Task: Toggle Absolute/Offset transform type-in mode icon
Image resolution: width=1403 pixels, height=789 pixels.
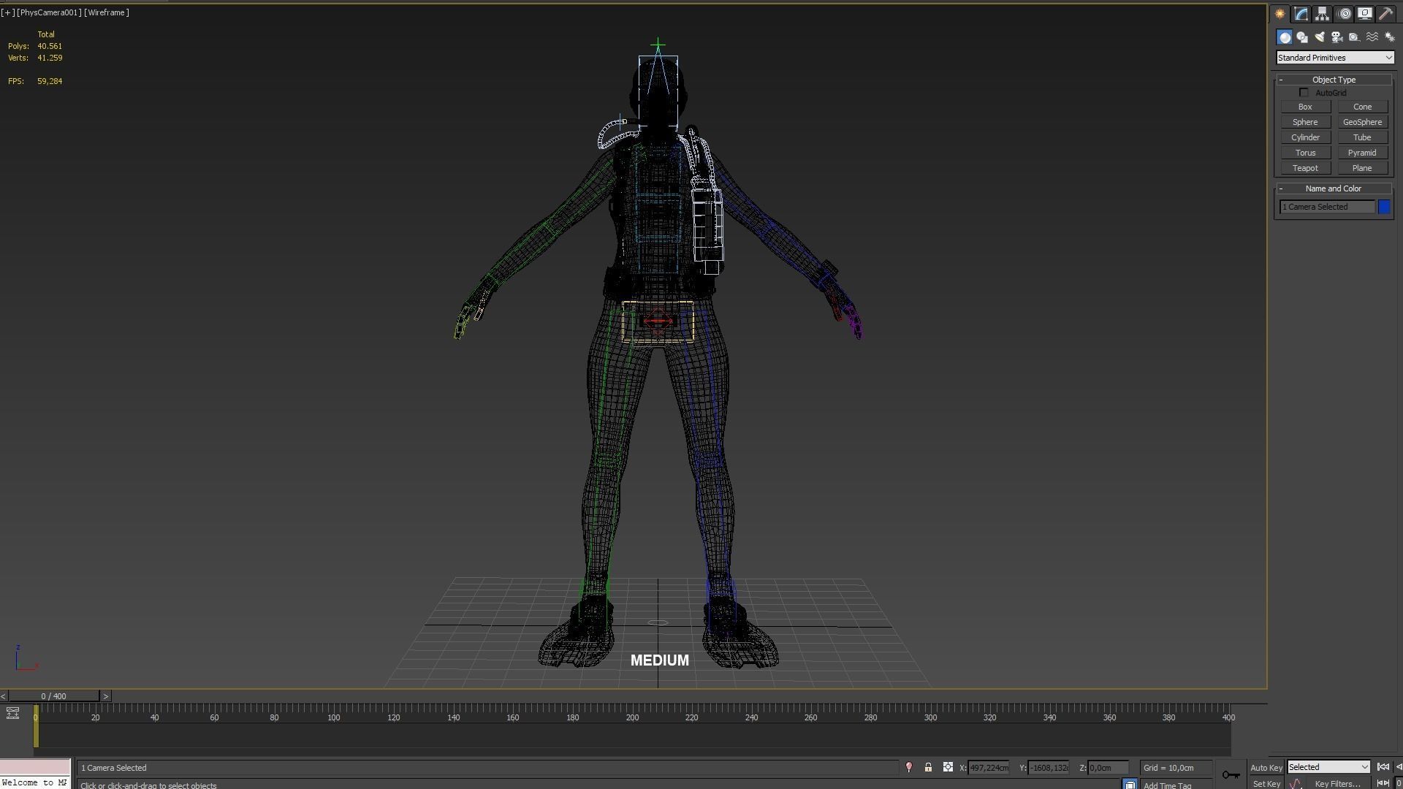Action: coord(948,767)
